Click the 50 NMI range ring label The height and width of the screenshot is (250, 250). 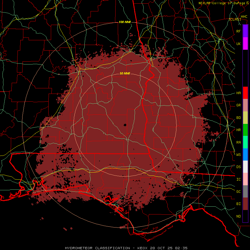click(x=125, y=73)
